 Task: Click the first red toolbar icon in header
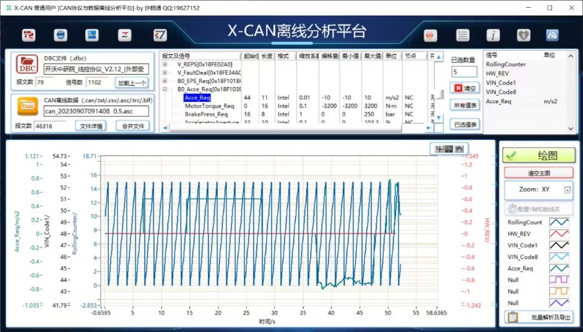[x=30, y=35]
